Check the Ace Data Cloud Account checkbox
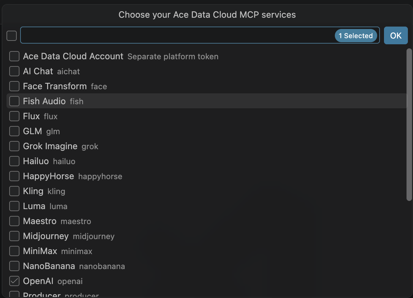 [14, 56]
